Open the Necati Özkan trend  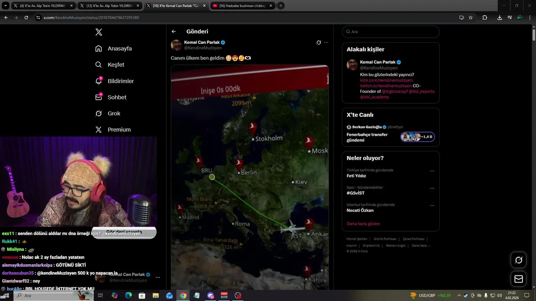(x=360, y=210)
